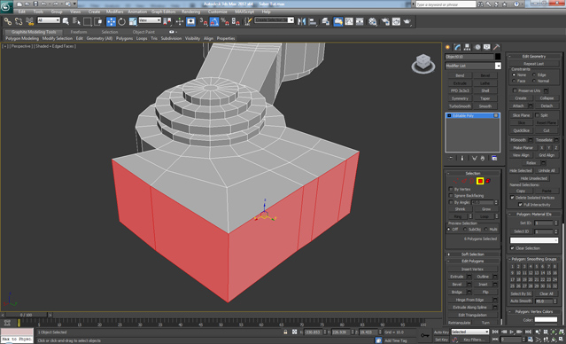Enable the By Vertex checkbox
This screenshot has width=566, height=344.
(451, 189)
